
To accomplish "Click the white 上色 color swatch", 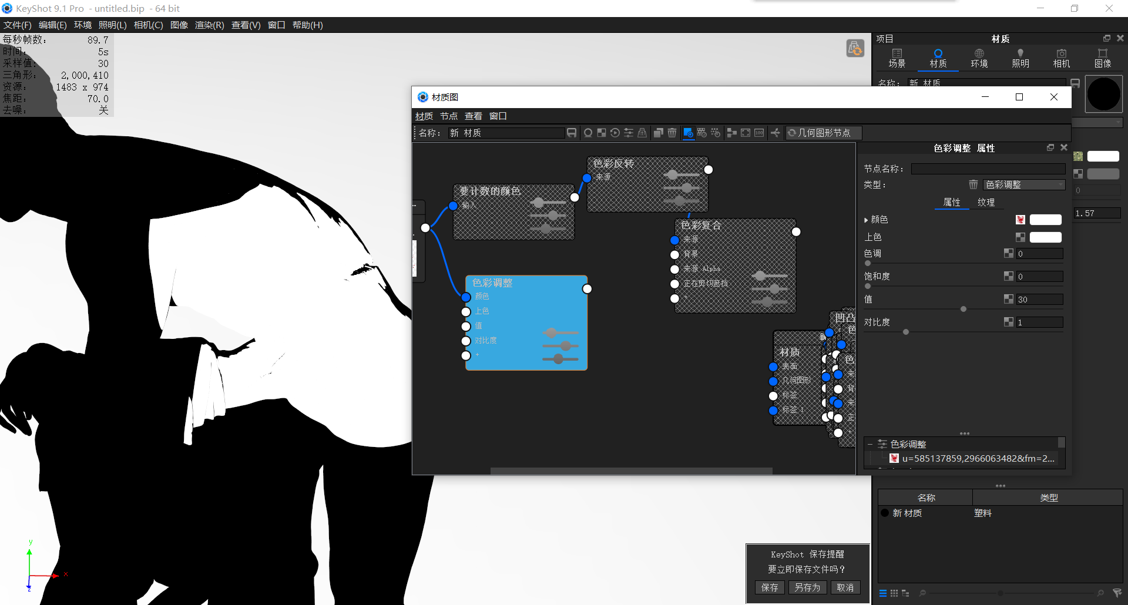I will (x=1045, y=237).
